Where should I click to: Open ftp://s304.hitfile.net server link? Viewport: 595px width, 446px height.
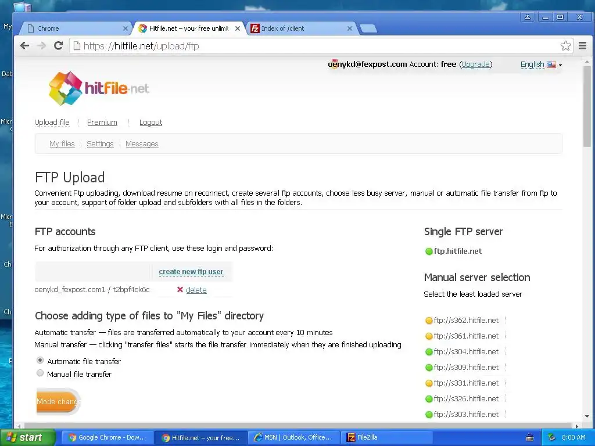pyautogui.click(x=466, y=352)
